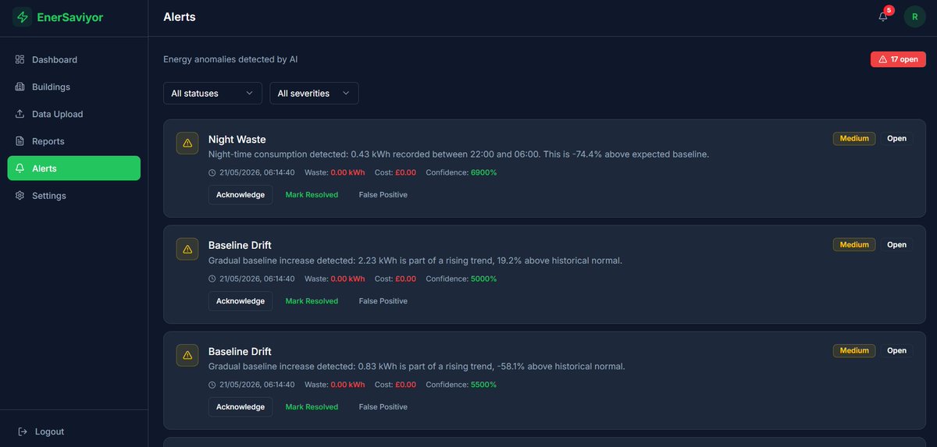Click the warning triangle in 17 open badge

tap(883, 59)
